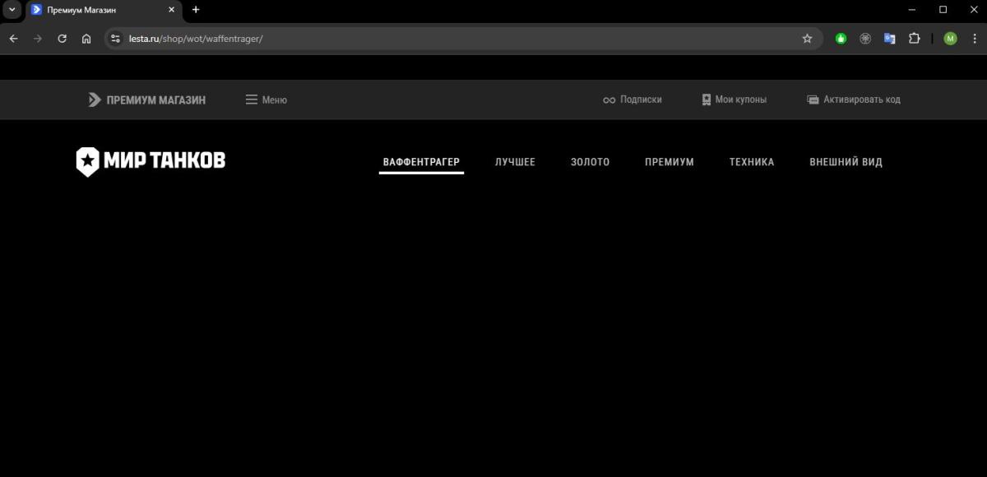Reload the page with the refresh icon
Screen dimensions: 987x477
click(62, 39)
